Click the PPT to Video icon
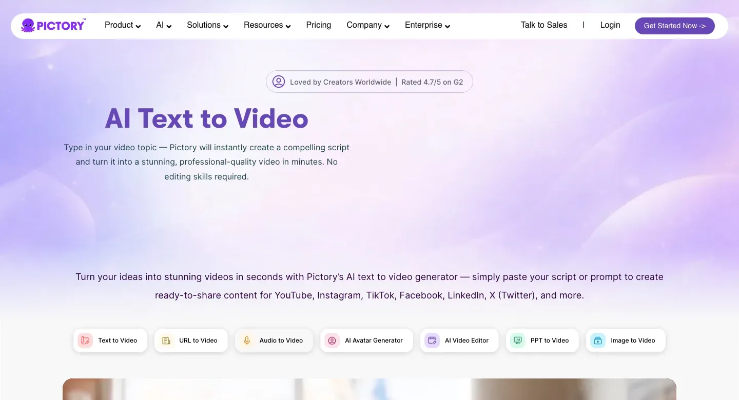 (518, 341)
